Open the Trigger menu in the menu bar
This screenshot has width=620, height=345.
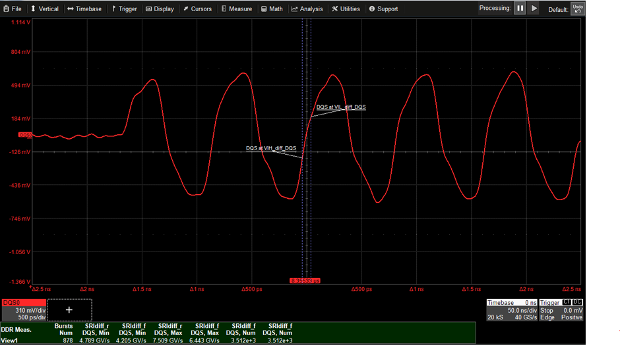124,9
